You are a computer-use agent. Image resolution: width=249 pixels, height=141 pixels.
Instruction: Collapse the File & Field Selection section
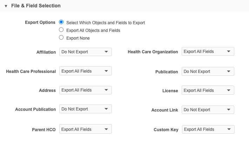tap(6, 6)
